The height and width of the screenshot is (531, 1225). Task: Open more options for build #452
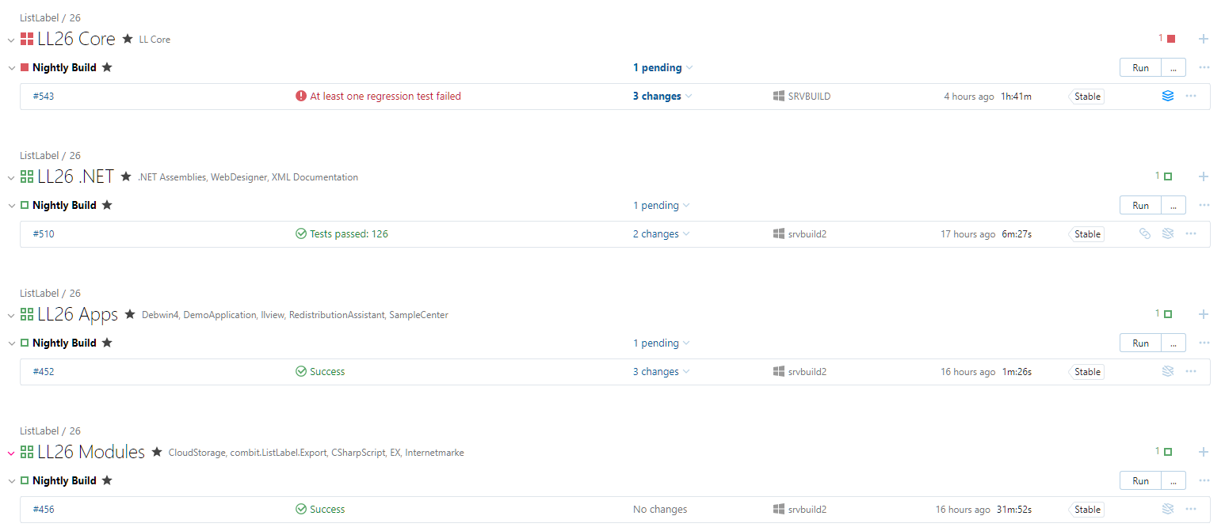click(1191, 372)
